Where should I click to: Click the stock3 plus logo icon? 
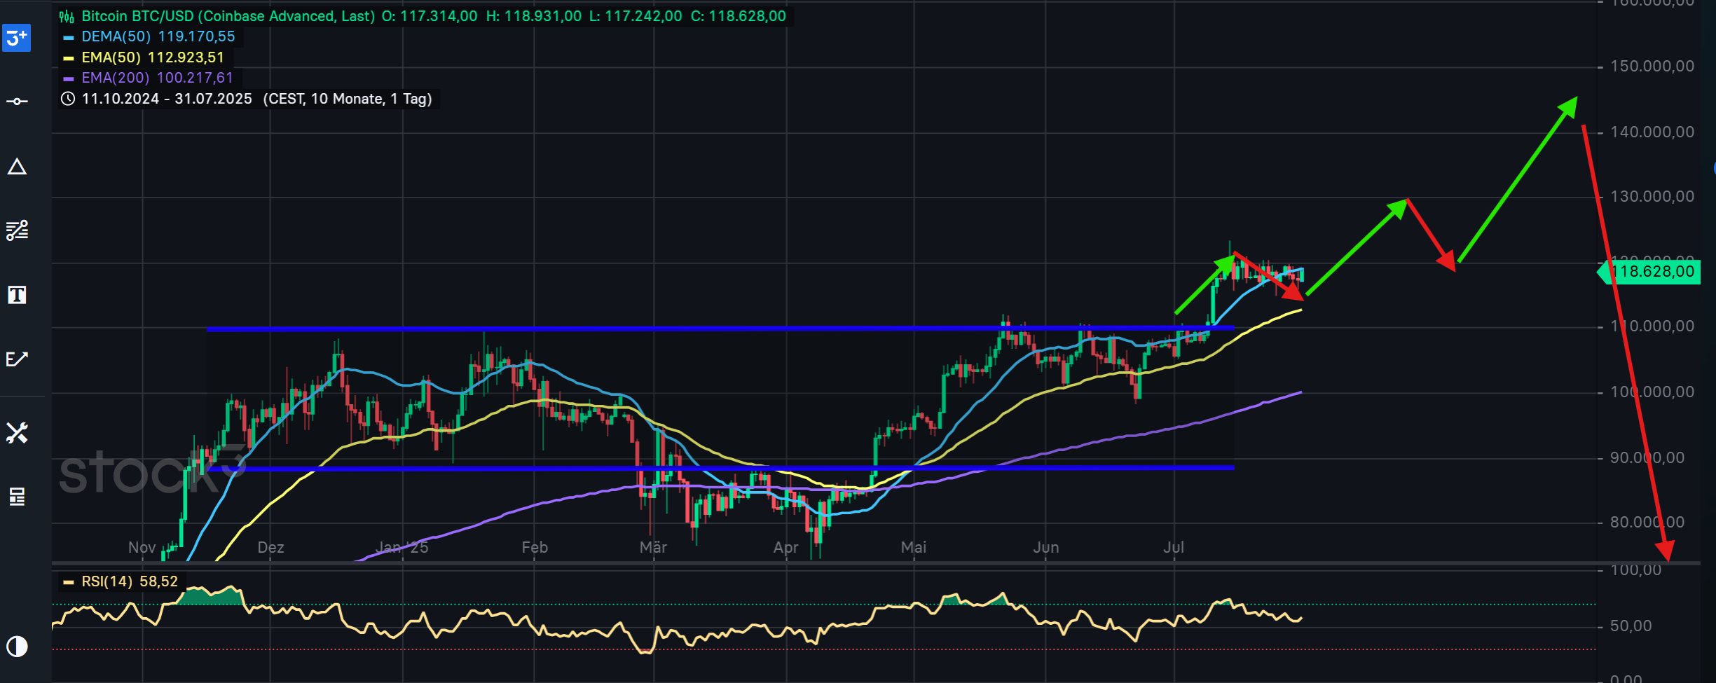17,38
